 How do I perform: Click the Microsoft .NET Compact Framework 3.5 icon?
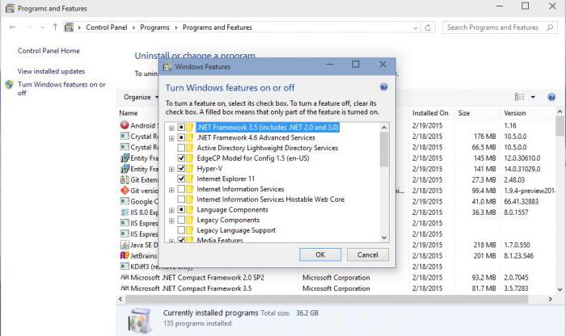(x=125, y=288)
